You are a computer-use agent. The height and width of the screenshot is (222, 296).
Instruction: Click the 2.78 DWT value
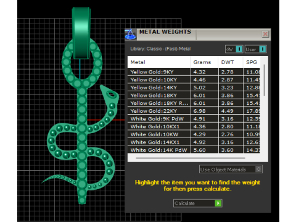pos(228,72)
